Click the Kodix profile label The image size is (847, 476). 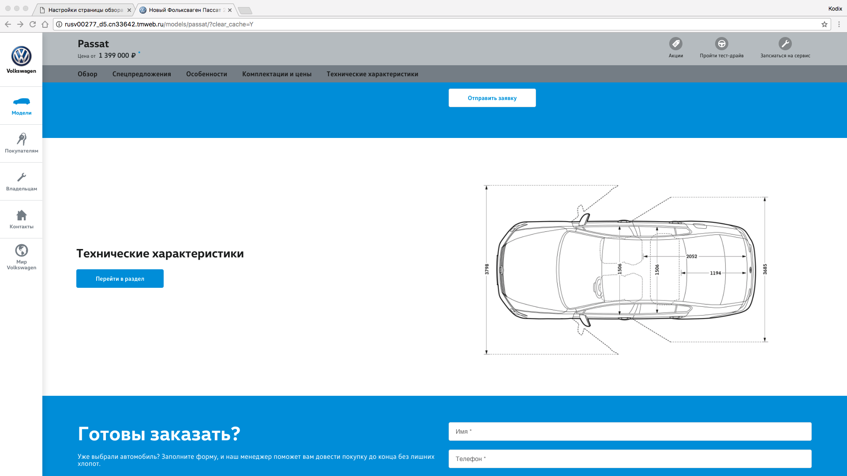click(x=835, y=9)
